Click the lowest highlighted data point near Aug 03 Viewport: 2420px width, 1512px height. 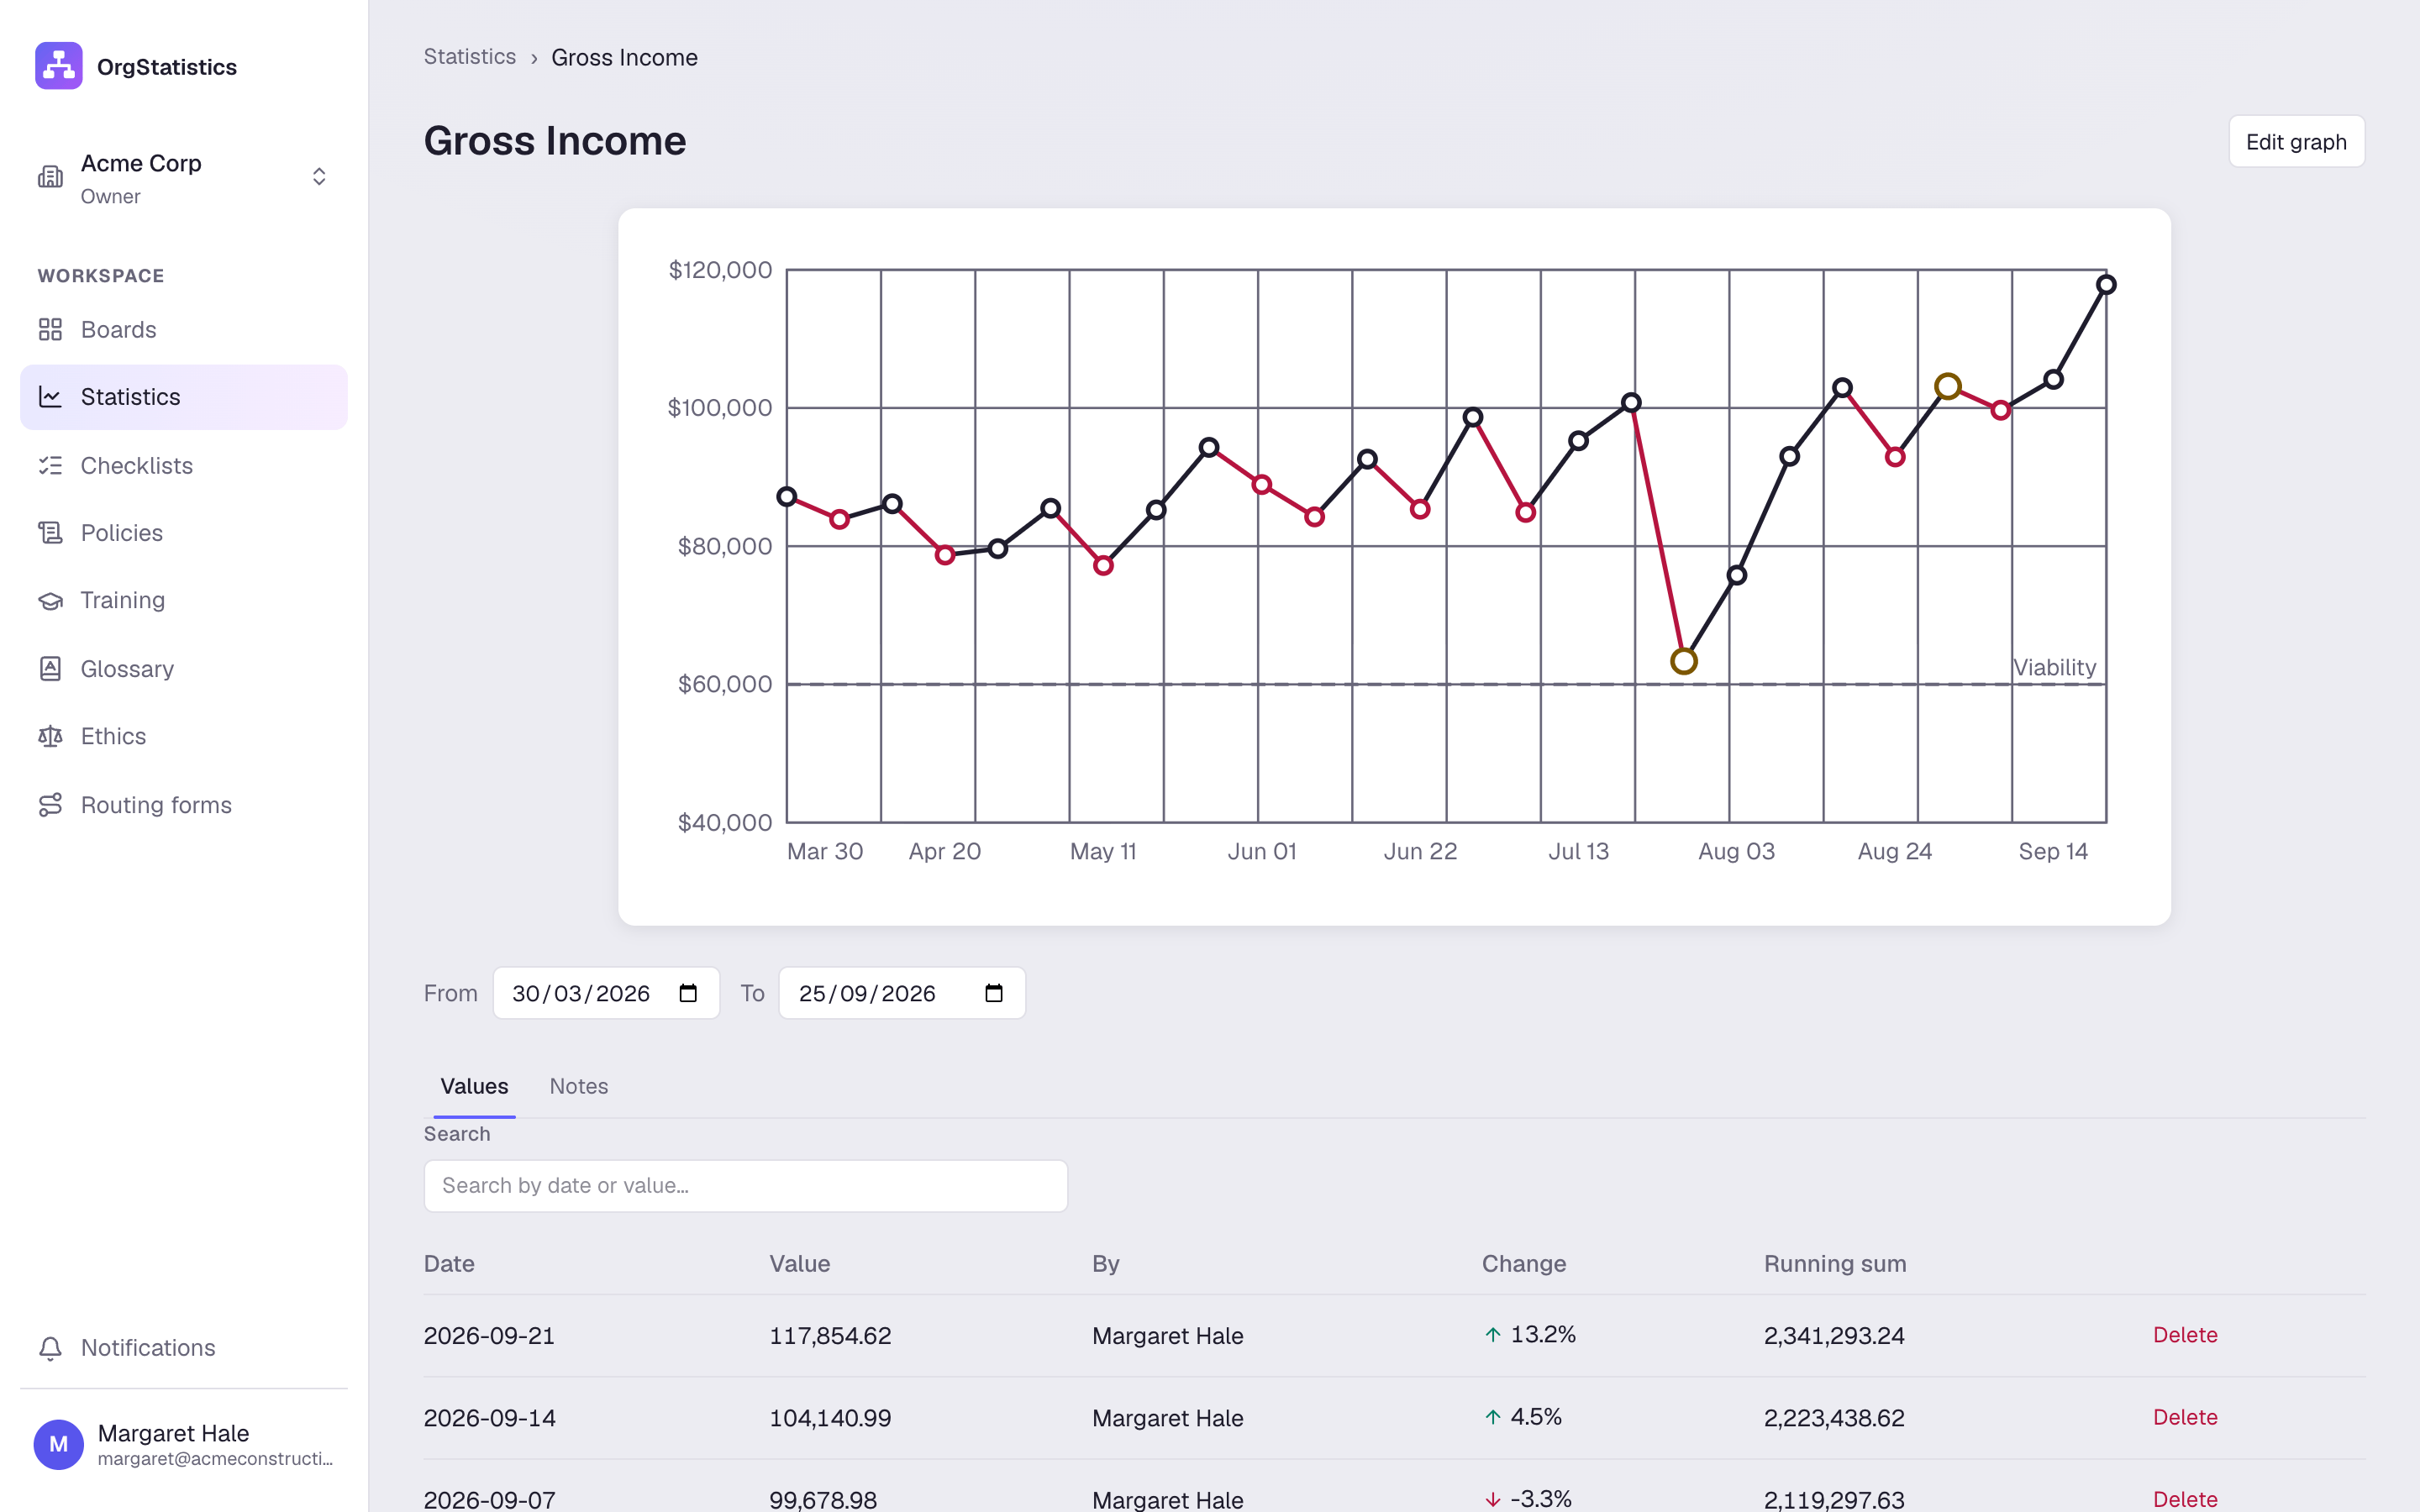pyautogui.click(x=1684, y=661)
